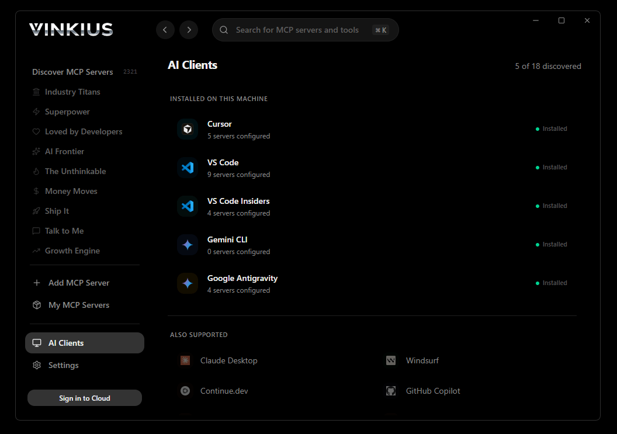This screenshot has height=434, width=617.
Task: Go back with the left arrow button
Action: click(165, 30)
